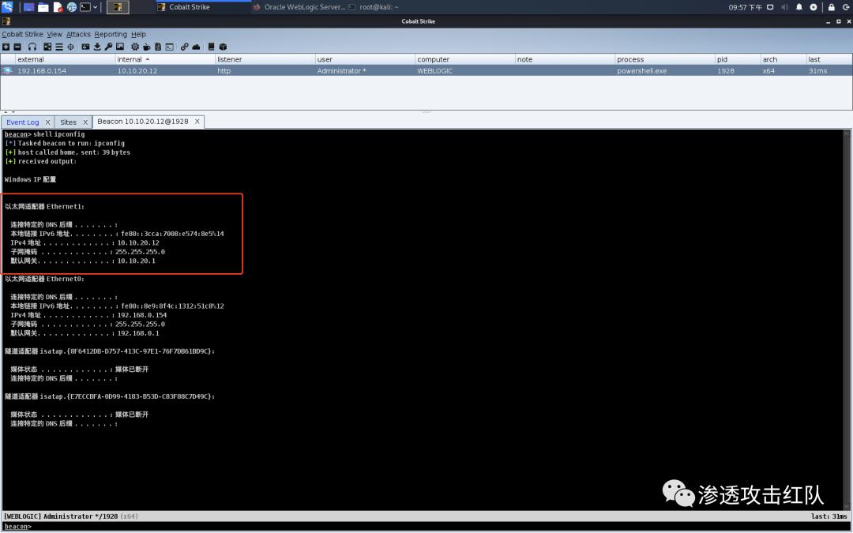This screenshot has width=853, height=533.
Task: Open Scripted Web Delivery terminal icon
Action: [x=170, y=47]
